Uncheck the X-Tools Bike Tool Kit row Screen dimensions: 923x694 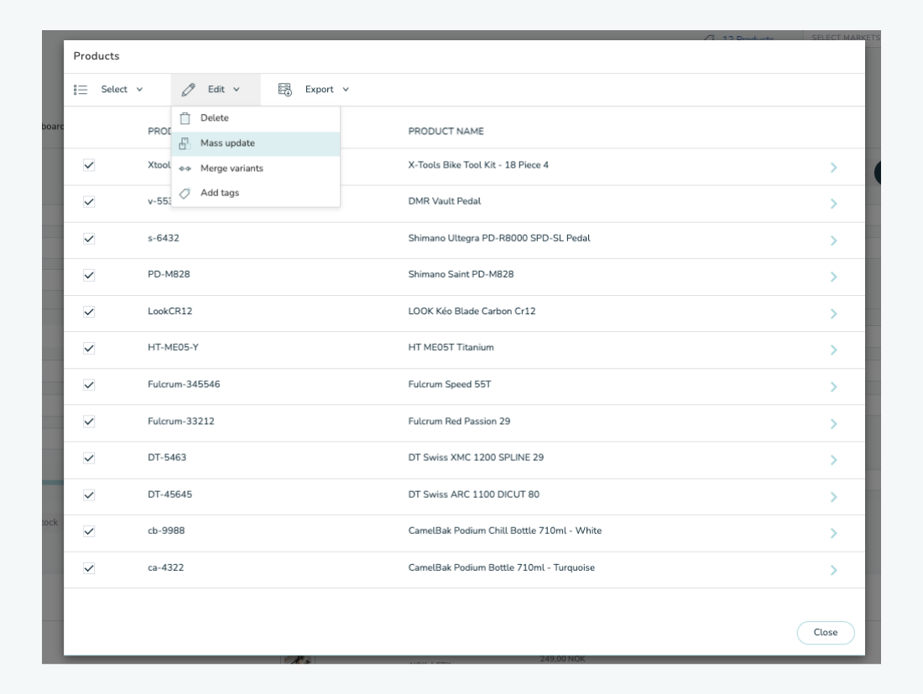point(89,165)
